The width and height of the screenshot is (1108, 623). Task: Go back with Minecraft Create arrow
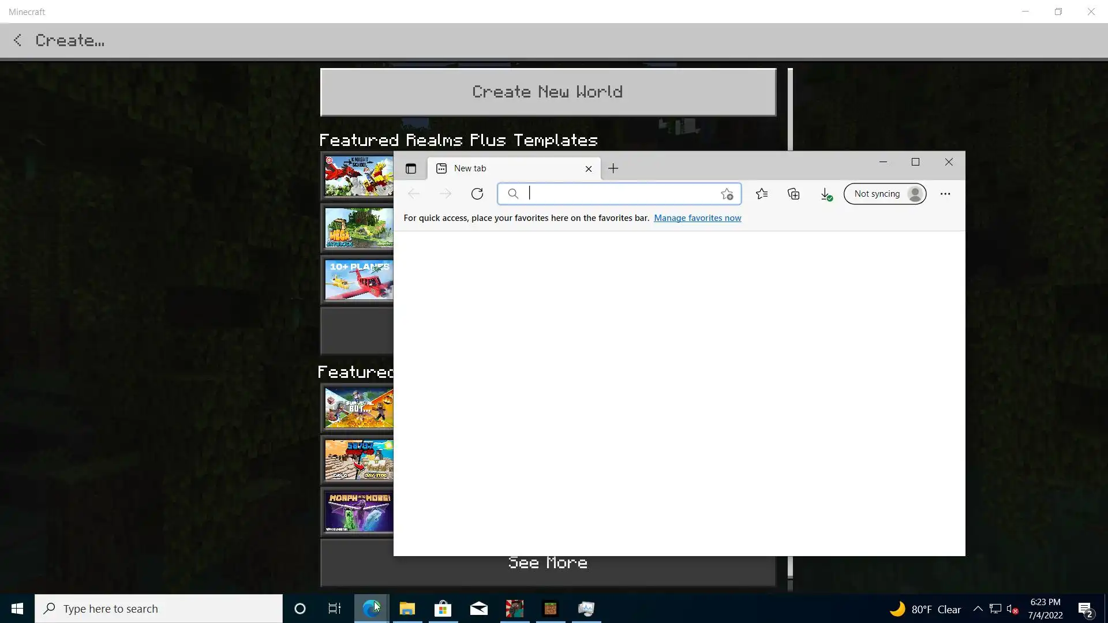point(18,40)
